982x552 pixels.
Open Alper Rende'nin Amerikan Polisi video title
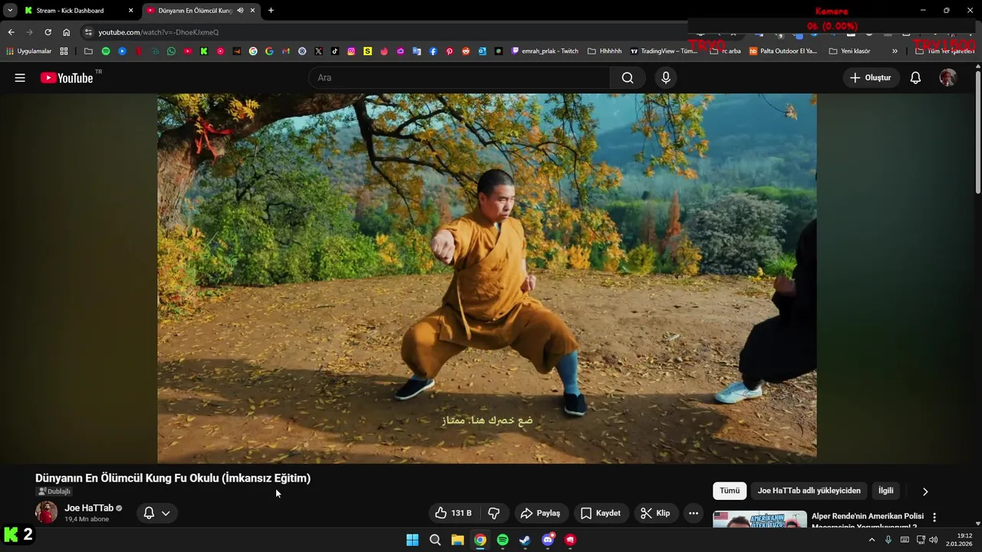coord(868,521)
